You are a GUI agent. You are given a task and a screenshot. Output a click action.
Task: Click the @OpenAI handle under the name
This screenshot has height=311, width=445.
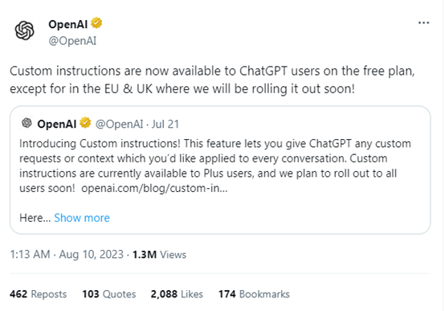click(72, 41)
